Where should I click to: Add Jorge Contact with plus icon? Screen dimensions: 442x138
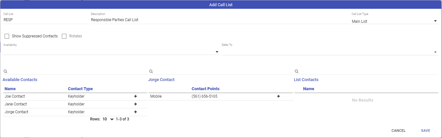135,112
